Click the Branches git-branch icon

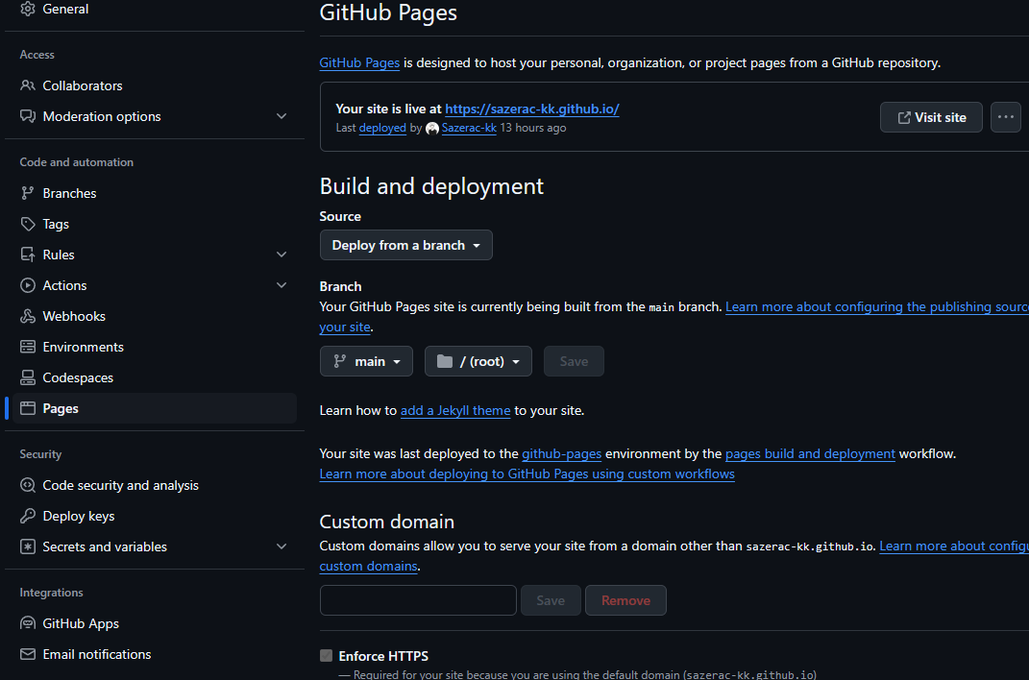28,193
